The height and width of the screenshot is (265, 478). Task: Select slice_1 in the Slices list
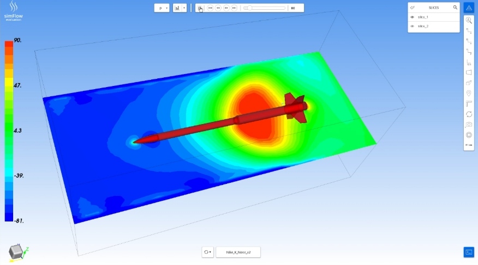tap(423, 17)
